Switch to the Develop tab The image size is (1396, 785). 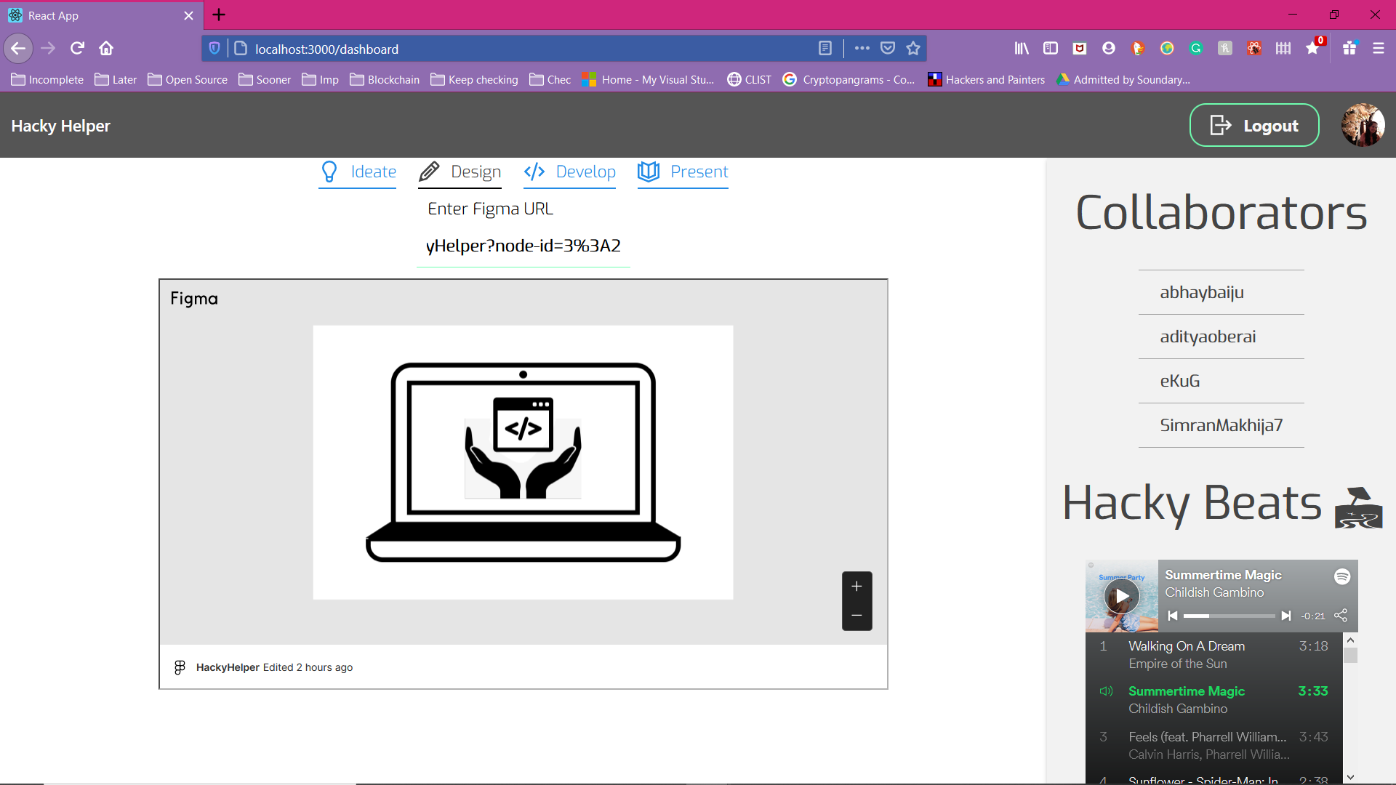[x=569, y=172]
